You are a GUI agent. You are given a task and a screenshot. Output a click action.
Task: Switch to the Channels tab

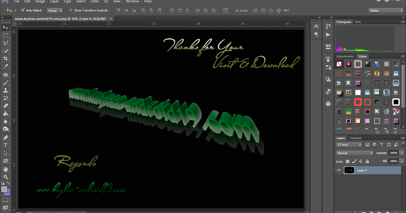[x=355, y=138]
